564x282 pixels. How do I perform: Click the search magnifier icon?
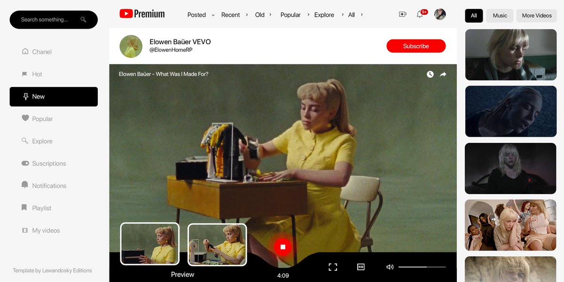[83, 20]
